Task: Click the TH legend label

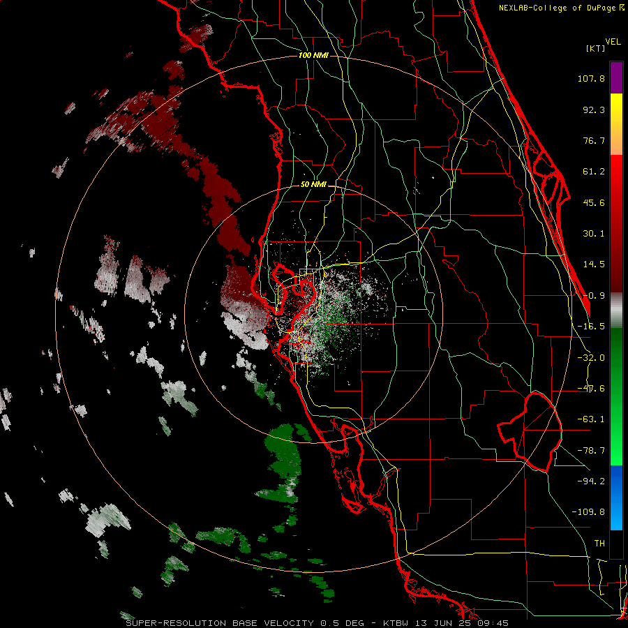Action: click(x=599, y=543)
